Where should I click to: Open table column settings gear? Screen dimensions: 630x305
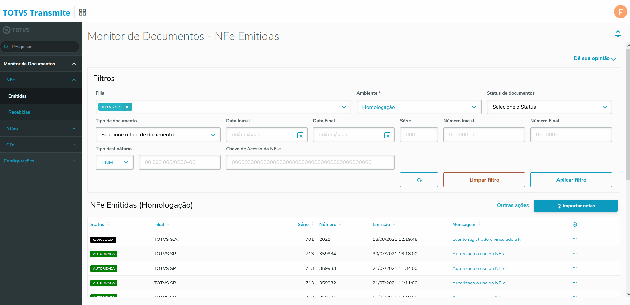click(575, 224)
